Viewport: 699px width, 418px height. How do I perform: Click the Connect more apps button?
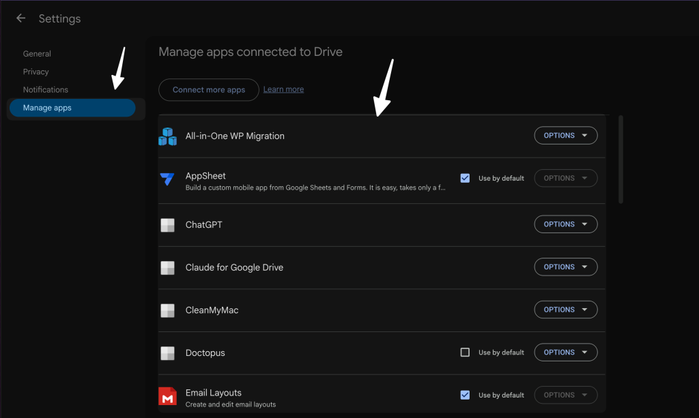tap(208, 89)
